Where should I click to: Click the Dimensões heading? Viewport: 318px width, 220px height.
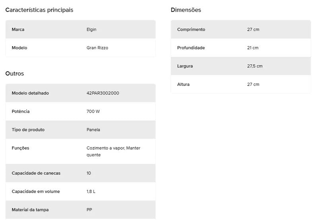[186, 10]
